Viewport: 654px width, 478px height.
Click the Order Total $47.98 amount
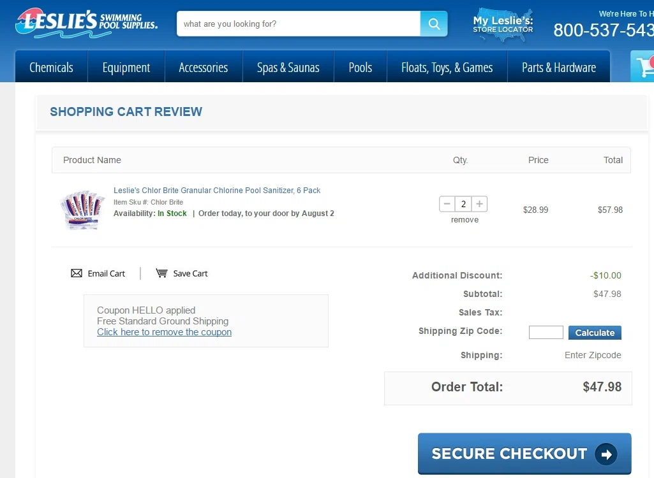pos(602,387)
